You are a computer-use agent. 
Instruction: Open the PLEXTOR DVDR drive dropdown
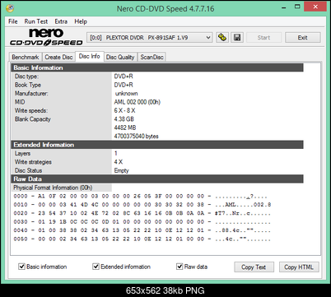(150, 38)
